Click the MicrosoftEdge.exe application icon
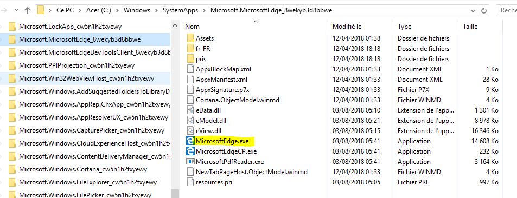 tap(190, 141)
